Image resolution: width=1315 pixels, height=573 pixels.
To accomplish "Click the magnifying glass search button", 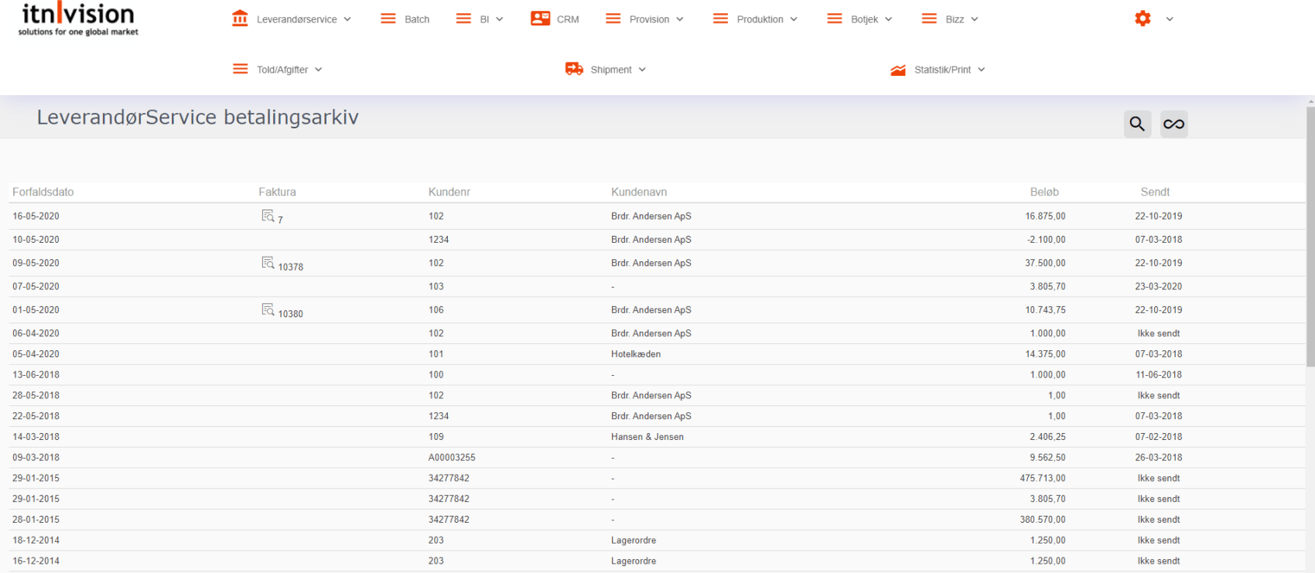I will click(1136, 124).
